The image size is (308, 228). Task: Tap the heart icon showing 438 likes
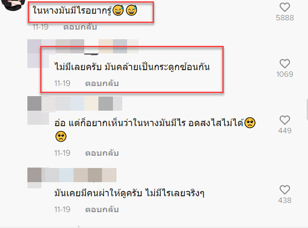pyautogui.click(x=285, y=190)
